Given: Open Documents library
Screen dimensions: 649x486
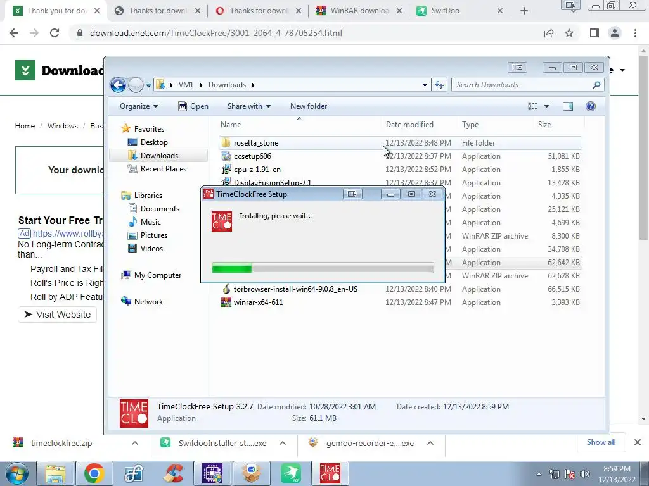Looking at the screenshot, I should point(153,209).
